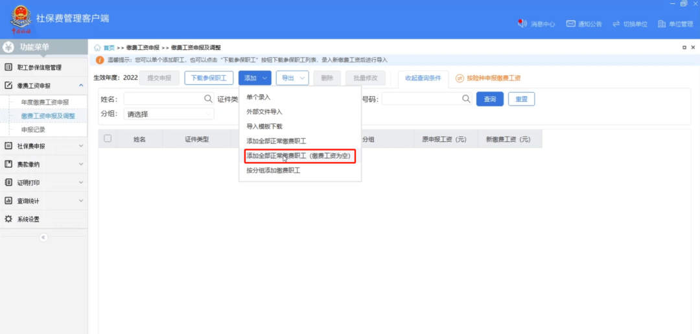The image size is (700, 334).
Task: Expand the 社保费申报 menu chevron
Action: [x=81, y=145]
